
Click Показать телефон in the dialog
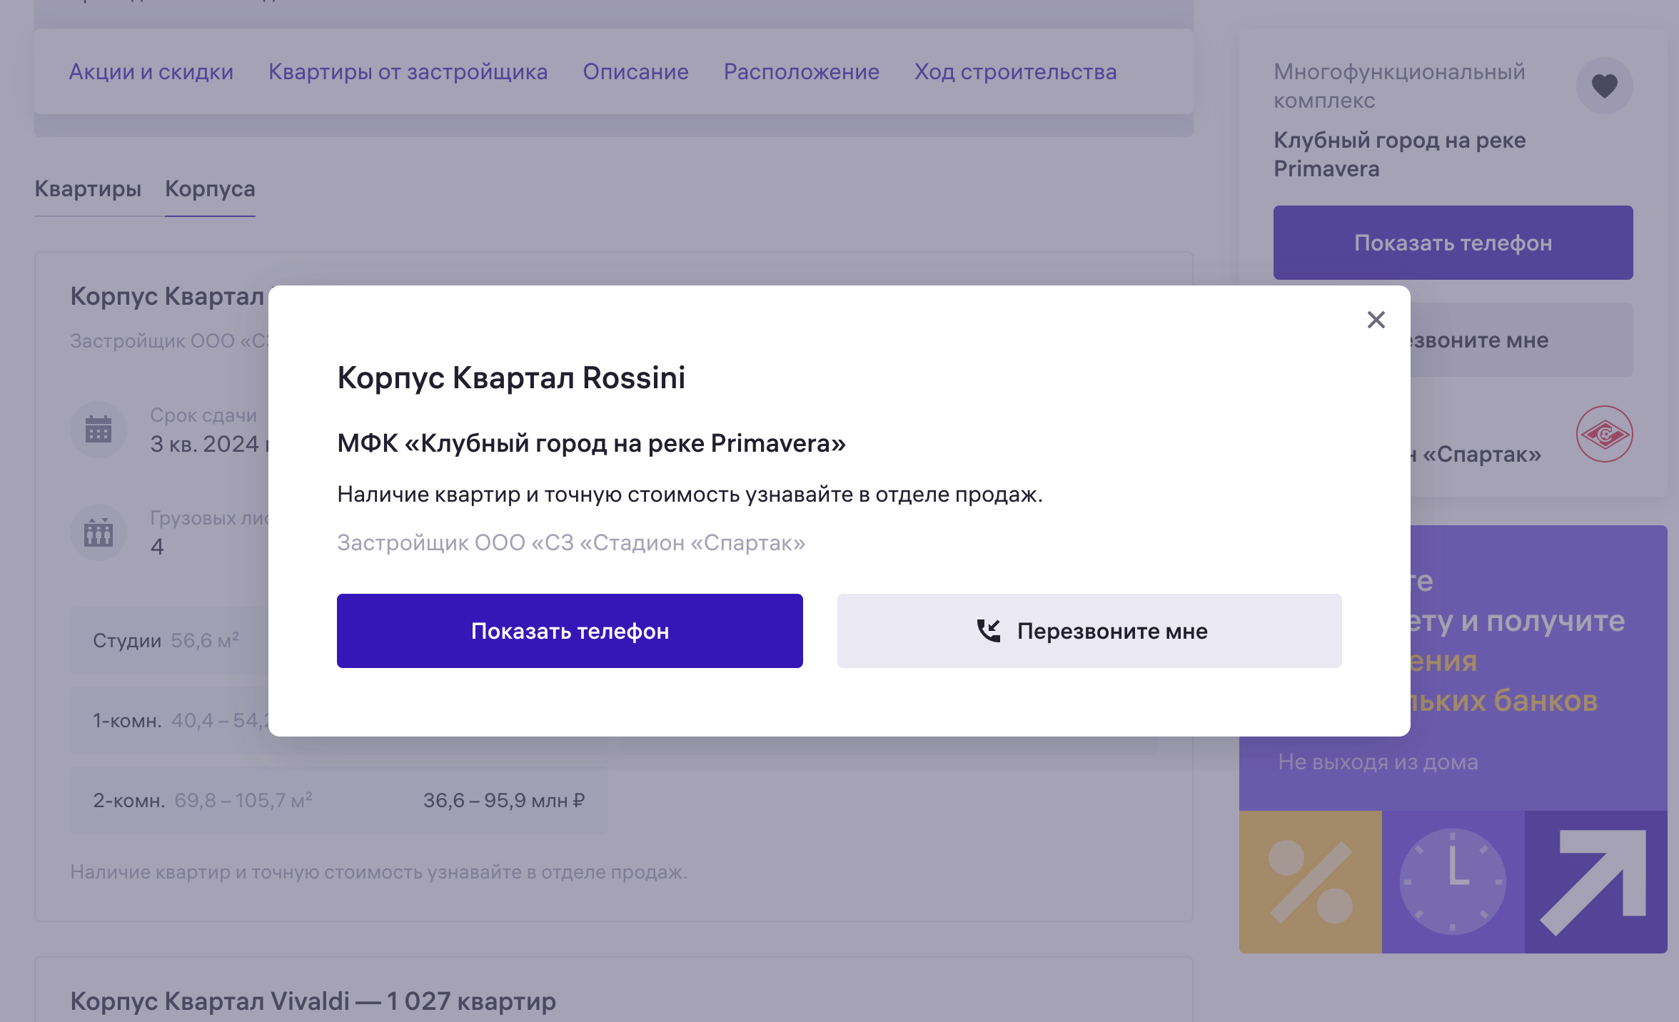[x=570, y=631]
